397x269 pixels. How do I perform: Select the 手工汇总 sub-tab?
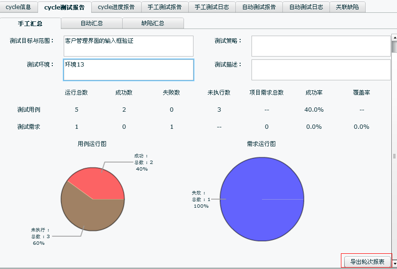[x=30, y=23]
